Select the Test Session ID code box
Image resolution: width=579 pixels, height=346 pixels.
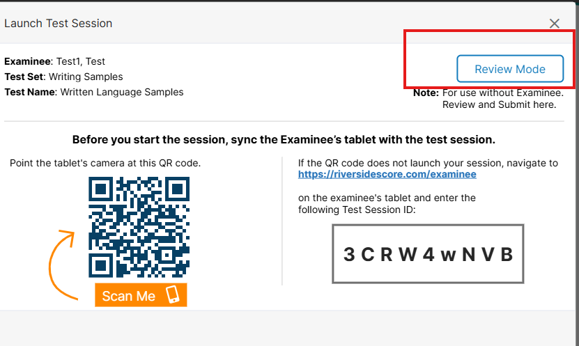(x=428, y=254)
